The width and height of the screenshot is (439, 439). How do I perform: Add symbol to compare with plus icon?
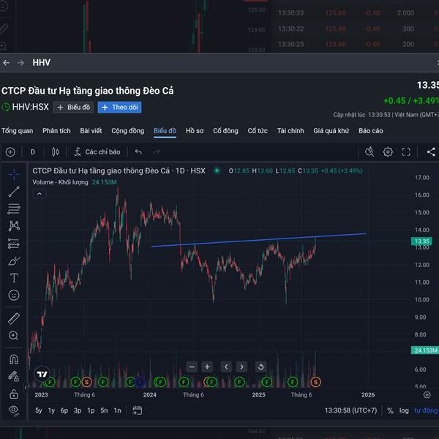10,152
